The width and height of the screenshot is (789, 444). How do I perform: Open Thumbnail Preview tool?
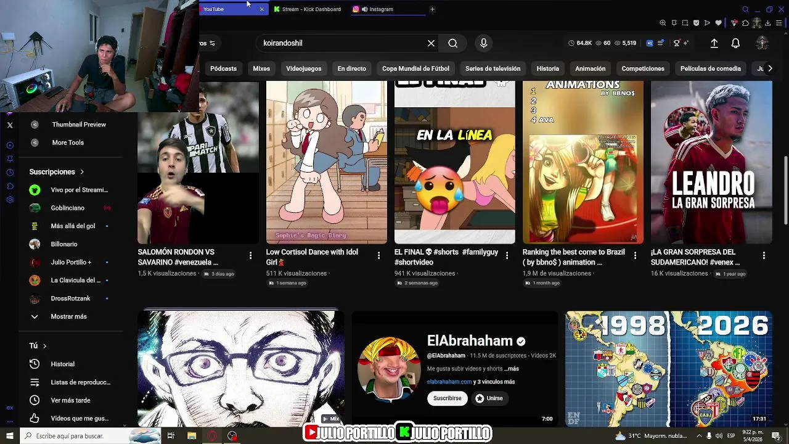coord(79,125)
